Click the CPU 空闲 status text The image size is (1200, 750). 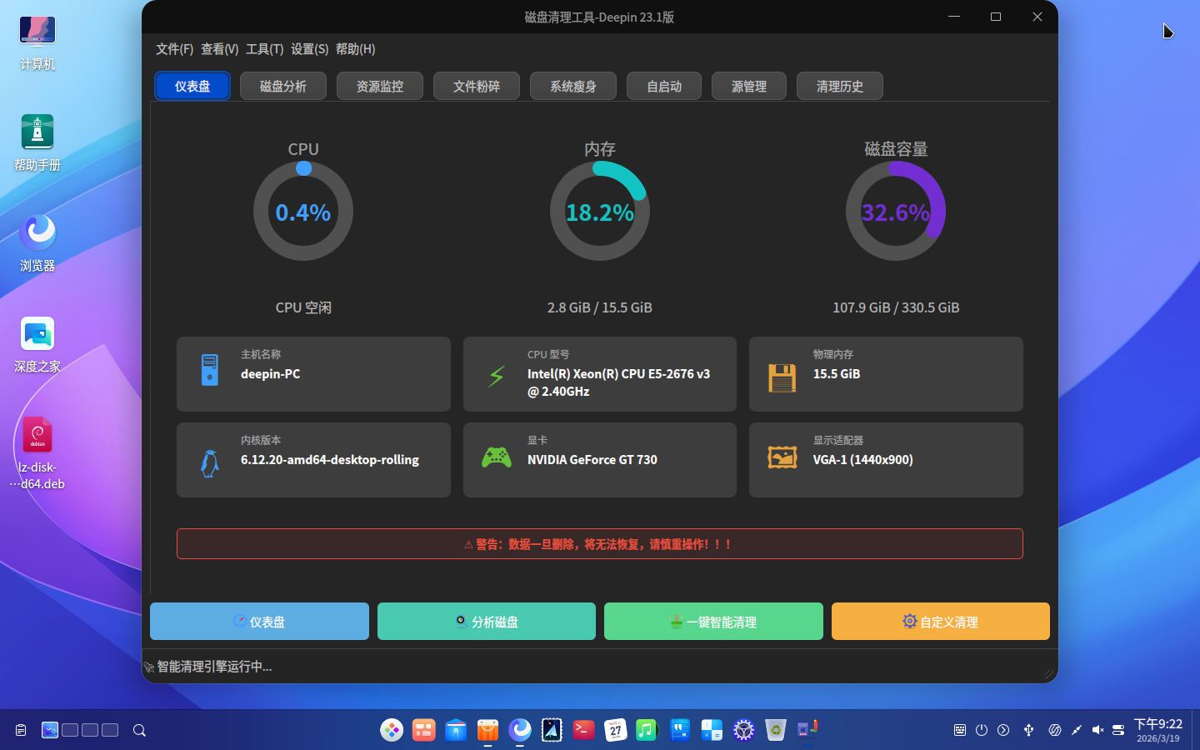[x=303, y=307]
